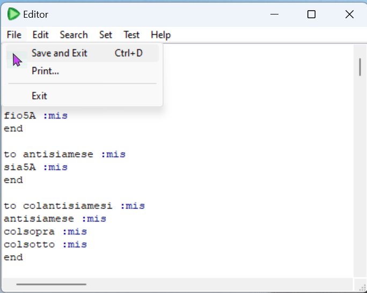This screenshot has height=293, width=367.
Task: Select Print... from File menu
Action: pyautogui.click(x=82, y=71)
